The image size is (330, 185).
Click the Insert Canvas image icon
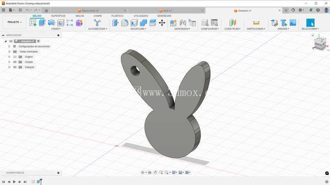click(293, 23)
